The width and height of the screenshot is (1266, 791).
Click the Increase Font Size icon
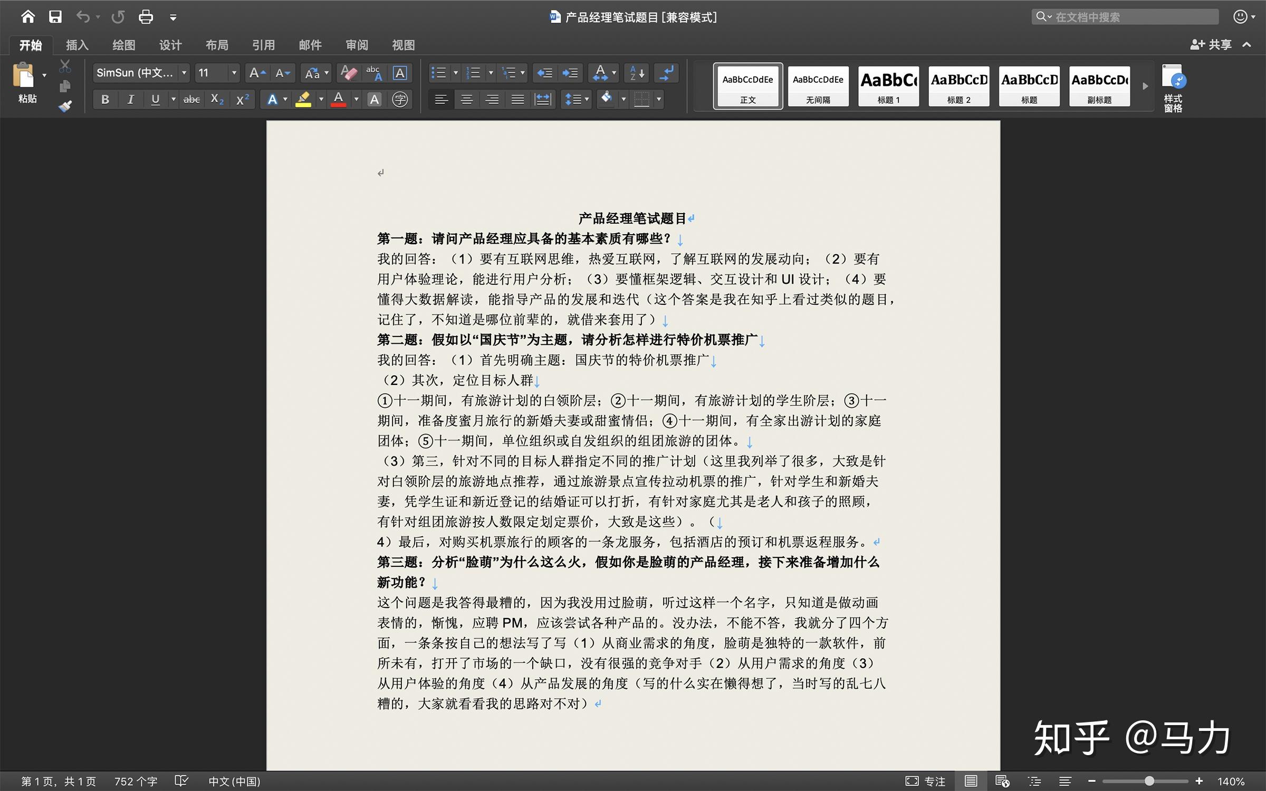point(257,73)
